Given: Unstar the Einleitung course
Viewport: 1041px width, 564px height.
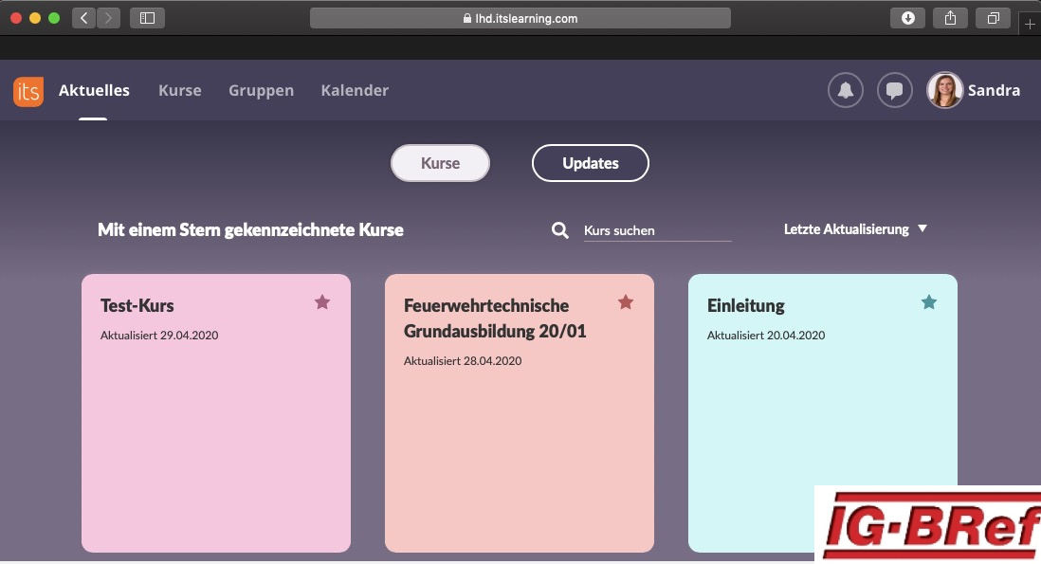Looking at the screenshot, I should (x=929, y=302).
